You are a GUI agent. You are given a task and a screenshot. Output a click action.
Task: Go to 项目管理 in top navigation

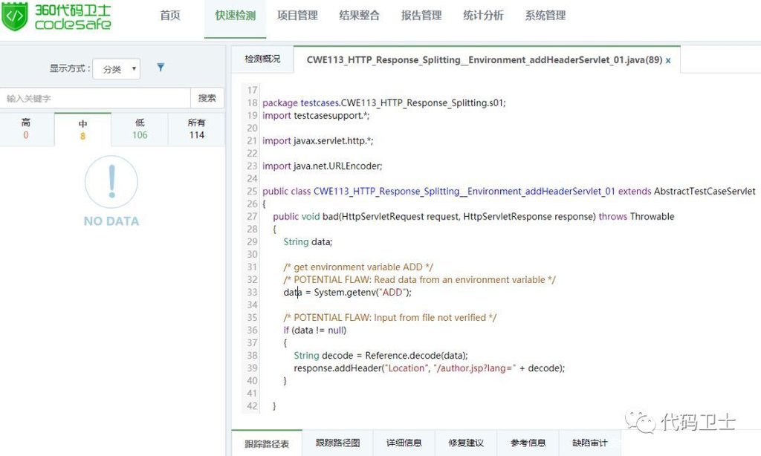[297, 16]
